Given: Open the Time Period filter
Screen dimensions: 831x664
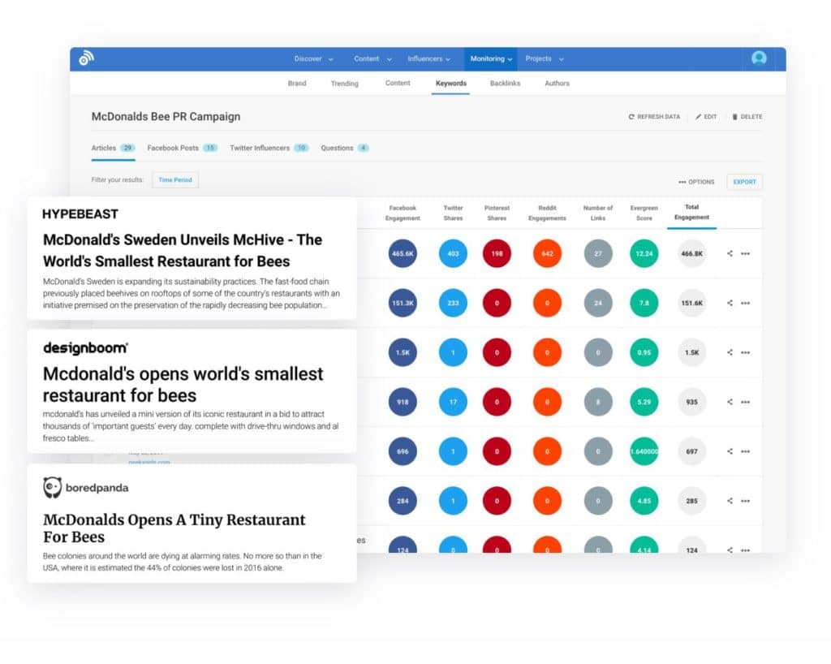Looking at the screenshot, I should pyautogui.click(x=175, y=179).
